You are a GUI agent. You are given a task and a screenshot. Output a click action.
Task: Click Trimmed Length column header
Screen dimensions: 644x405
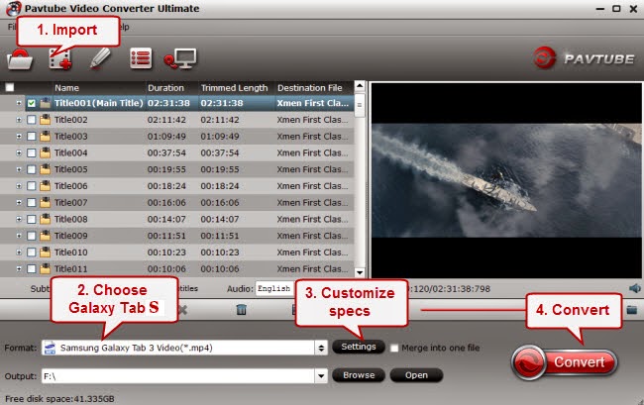coord(234,88)
